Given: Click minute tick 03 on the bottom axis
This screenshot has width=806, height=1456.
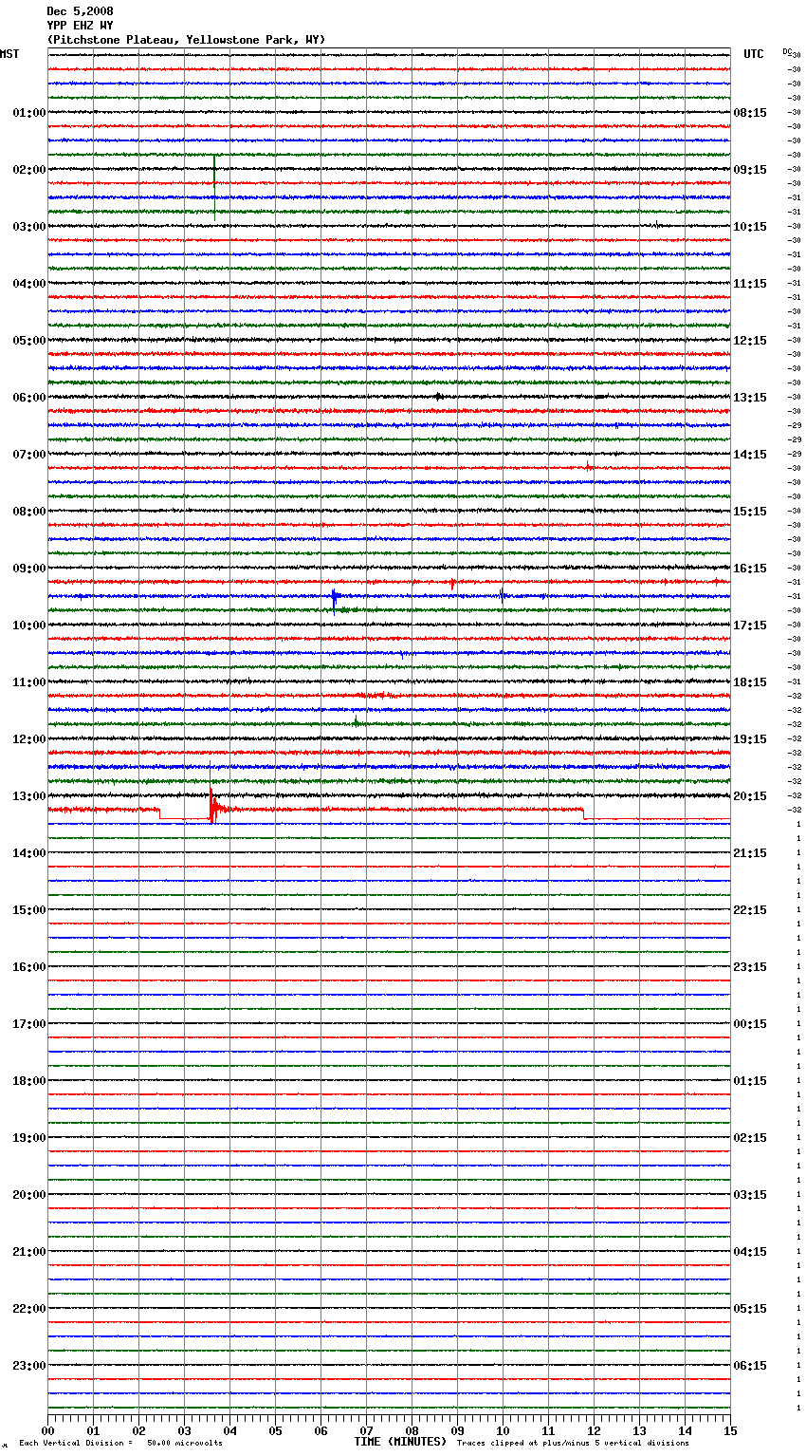Looking at the screenshot, I should 184,1430.
